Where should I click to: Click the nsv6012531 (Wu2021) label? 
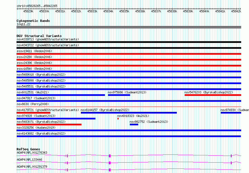click(33, 92)
